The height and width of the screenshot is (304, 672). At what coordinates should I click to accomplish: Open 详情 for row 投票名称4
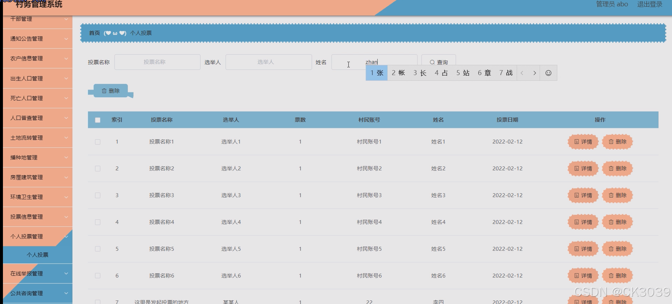click(x=583, y=222)
